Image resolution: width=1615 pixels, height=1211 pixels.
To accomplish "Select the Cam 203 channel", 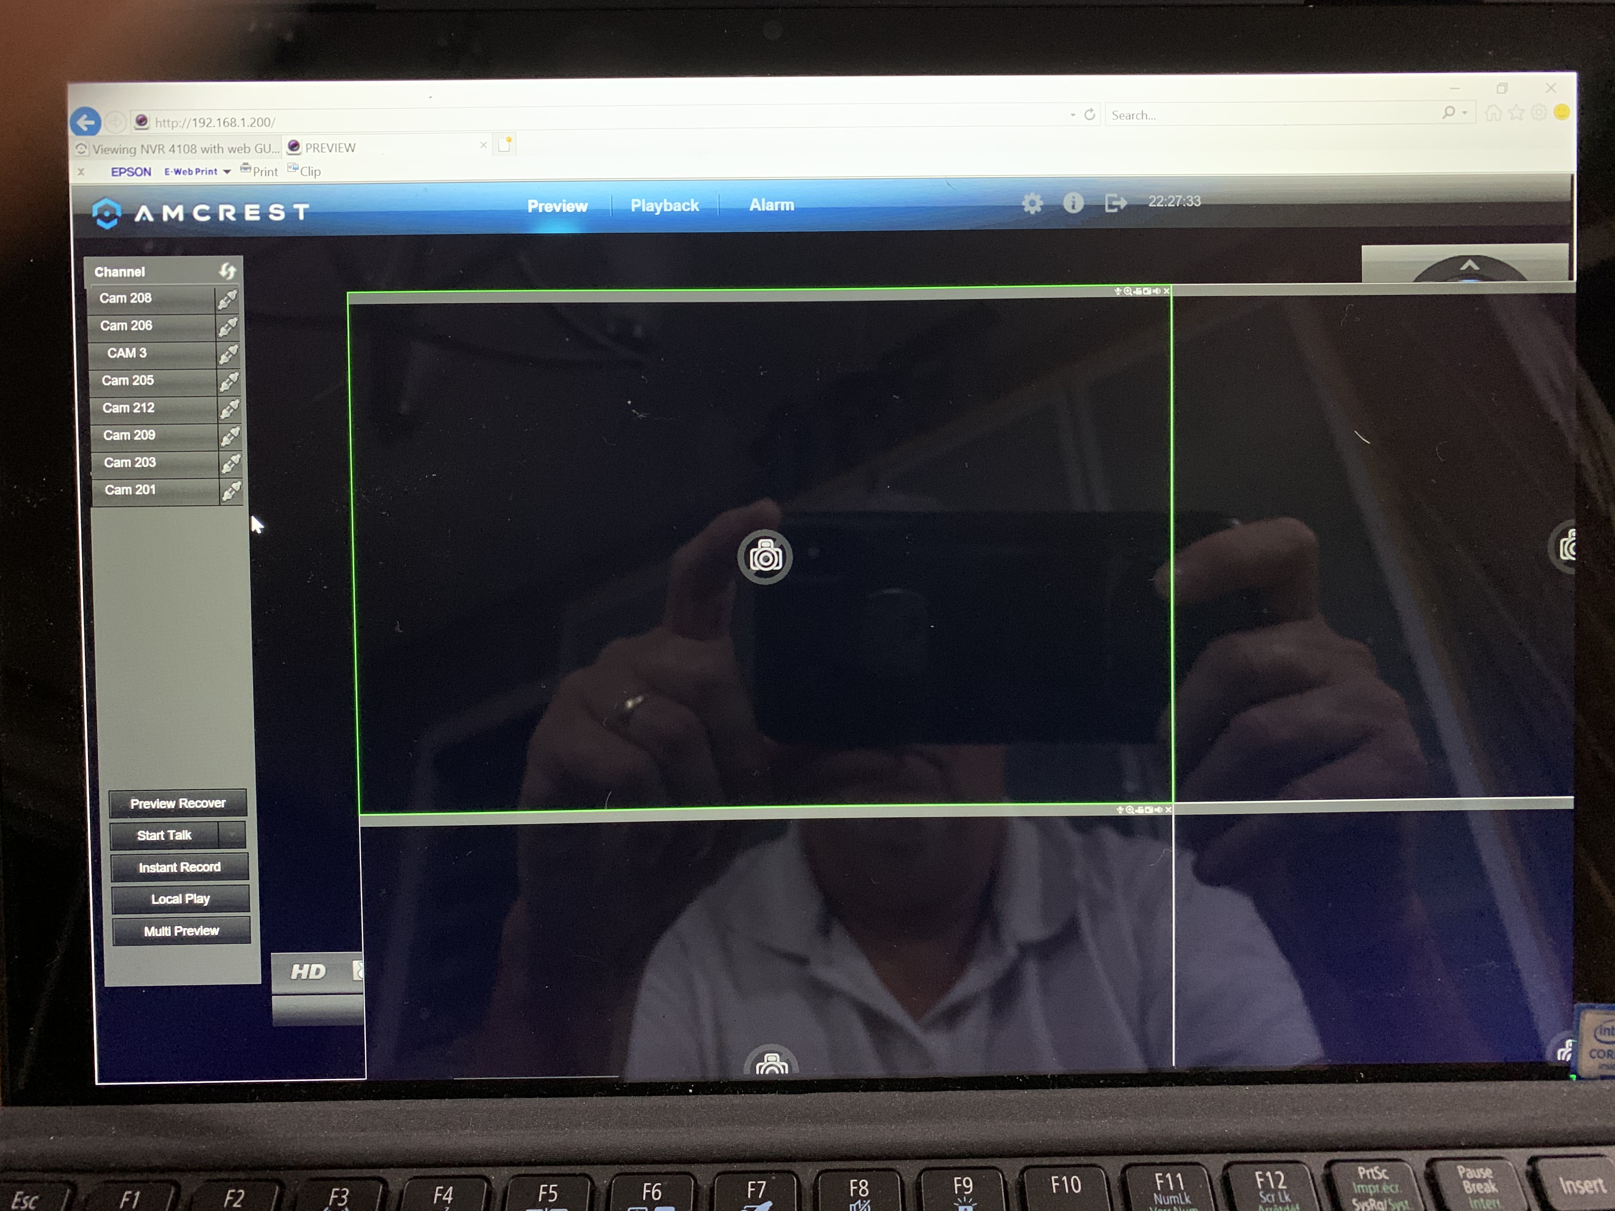I will (x=155, y=463).
